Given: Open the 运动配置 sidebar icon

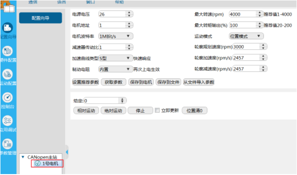Looking at the screenshot, I should coord(7,74).
